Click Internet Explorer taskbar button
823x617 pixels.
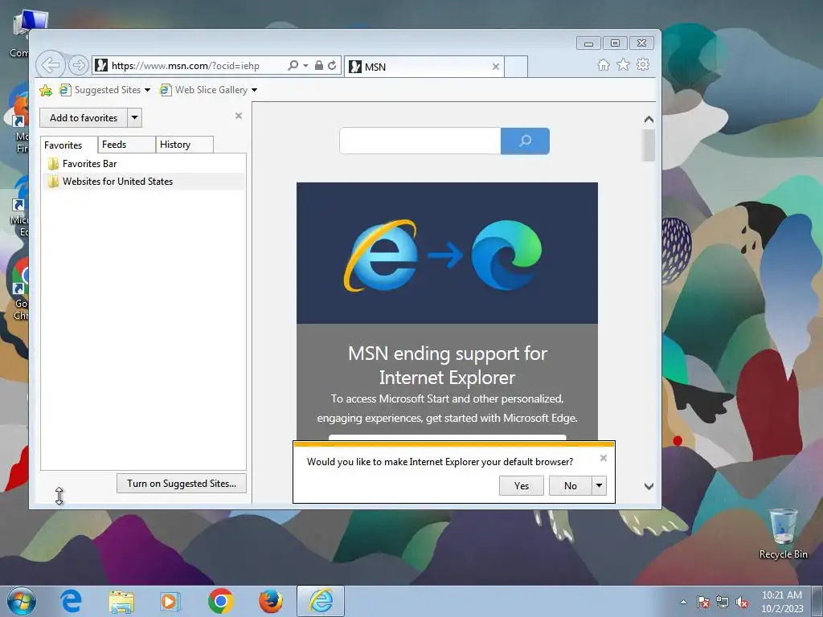tap(321, 601)
